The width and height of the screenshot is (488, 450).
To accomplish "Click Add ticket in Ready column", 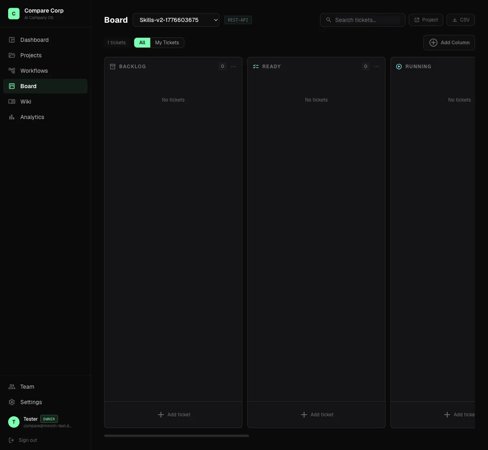I will [316, 415].
